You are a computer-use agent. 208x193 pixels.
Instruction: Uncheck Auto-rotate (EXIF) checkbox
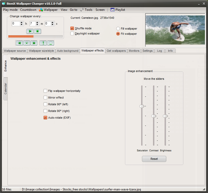coord(45,118)
